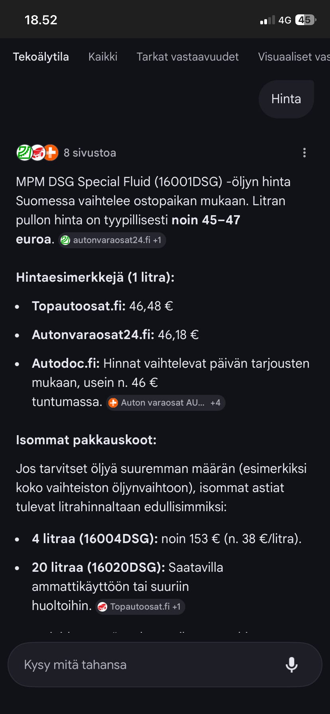Tap the Hinta question bubble

286,99
